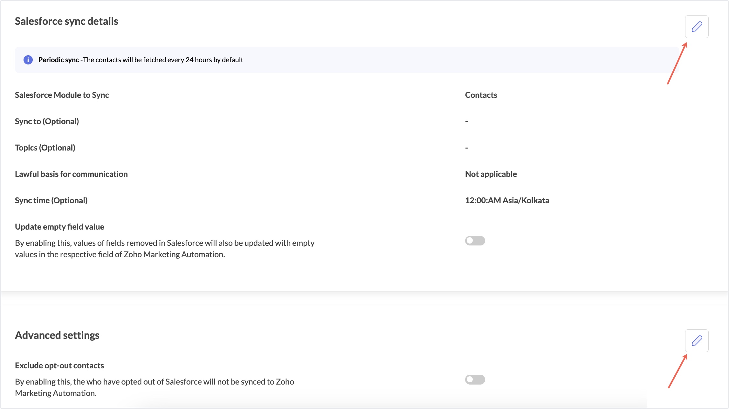Click the Periodic sync info icon

click(x=28, y=60)
